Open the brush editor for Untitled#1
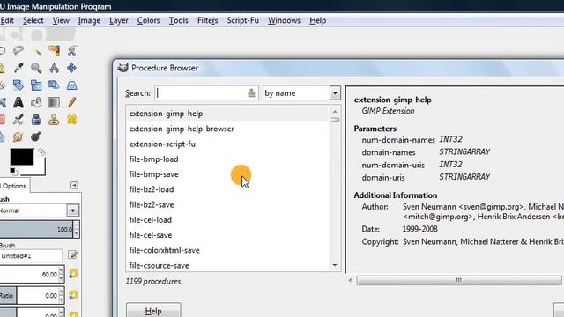 click(72, 254)
